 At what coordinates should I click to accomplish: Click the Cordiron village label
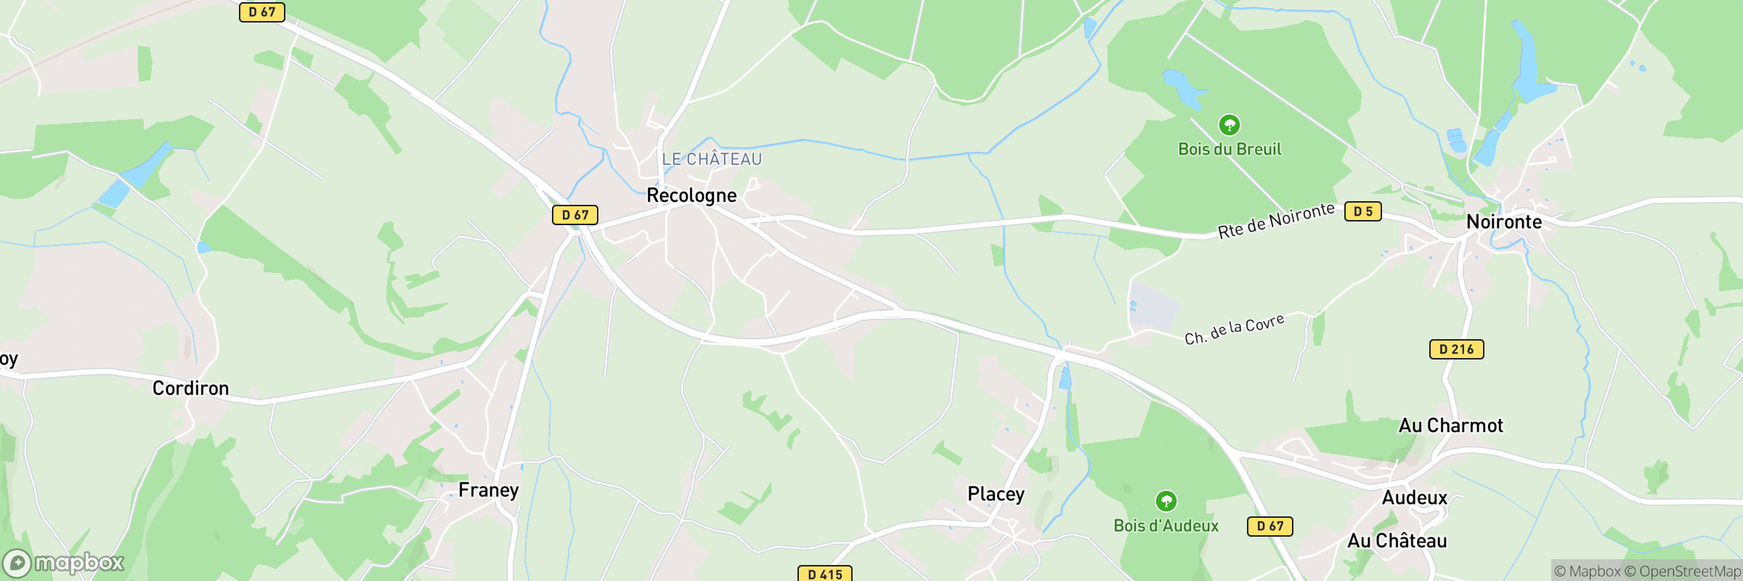click(190, 389)
